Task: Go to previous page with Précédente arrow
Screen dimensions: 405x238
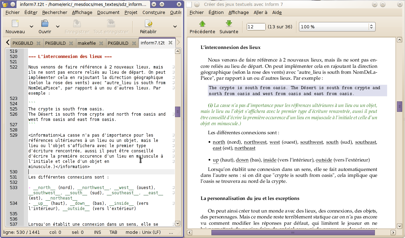Action: pyautogui.click(x=202, y=24)
